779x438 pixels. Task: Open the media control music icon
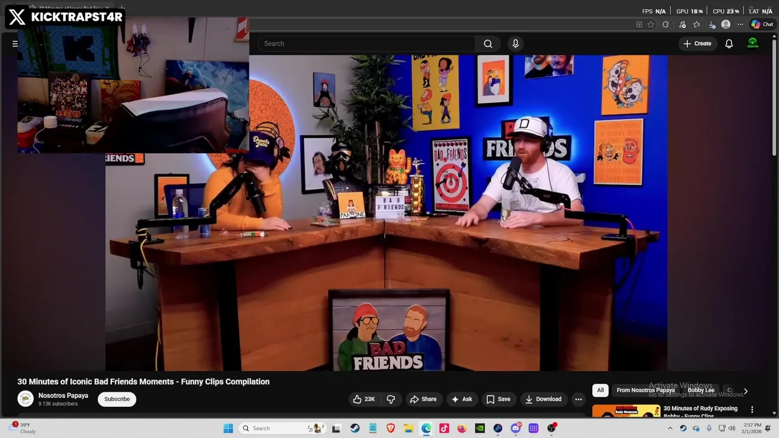click(682, 24)
